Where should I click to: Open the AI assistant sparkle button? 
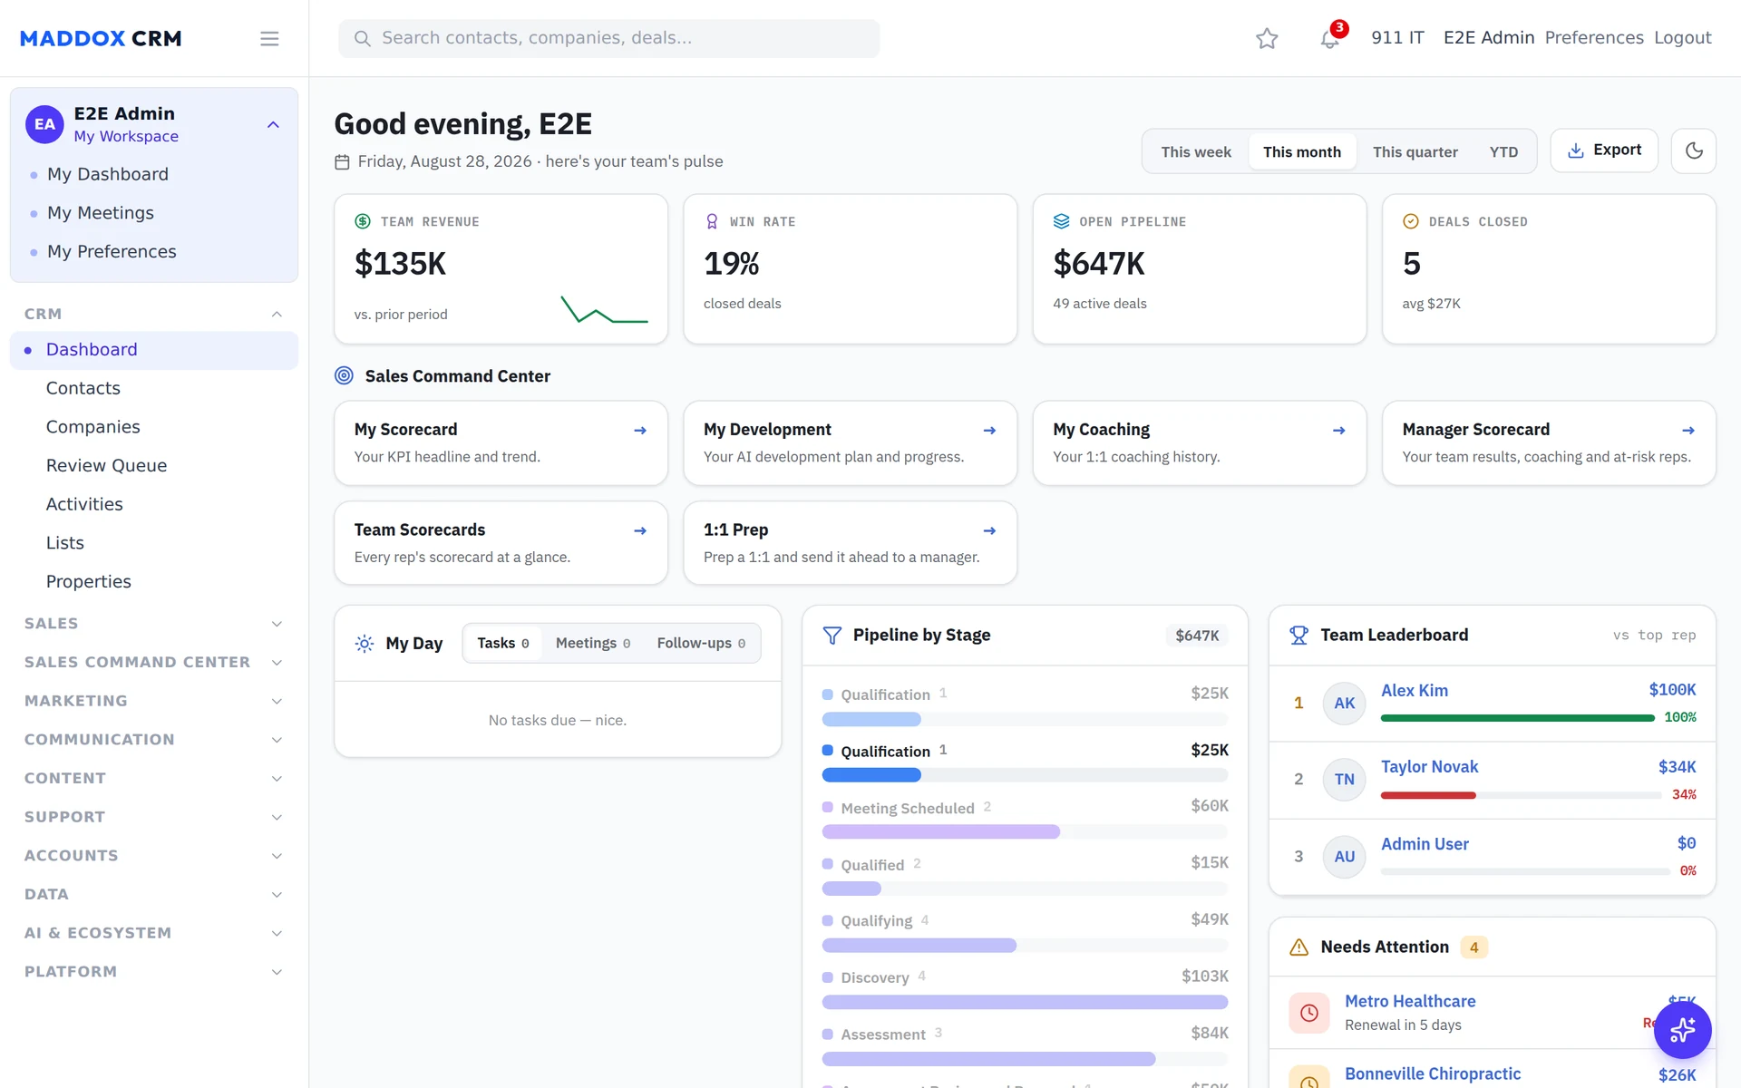(x=1682, y=1030)
